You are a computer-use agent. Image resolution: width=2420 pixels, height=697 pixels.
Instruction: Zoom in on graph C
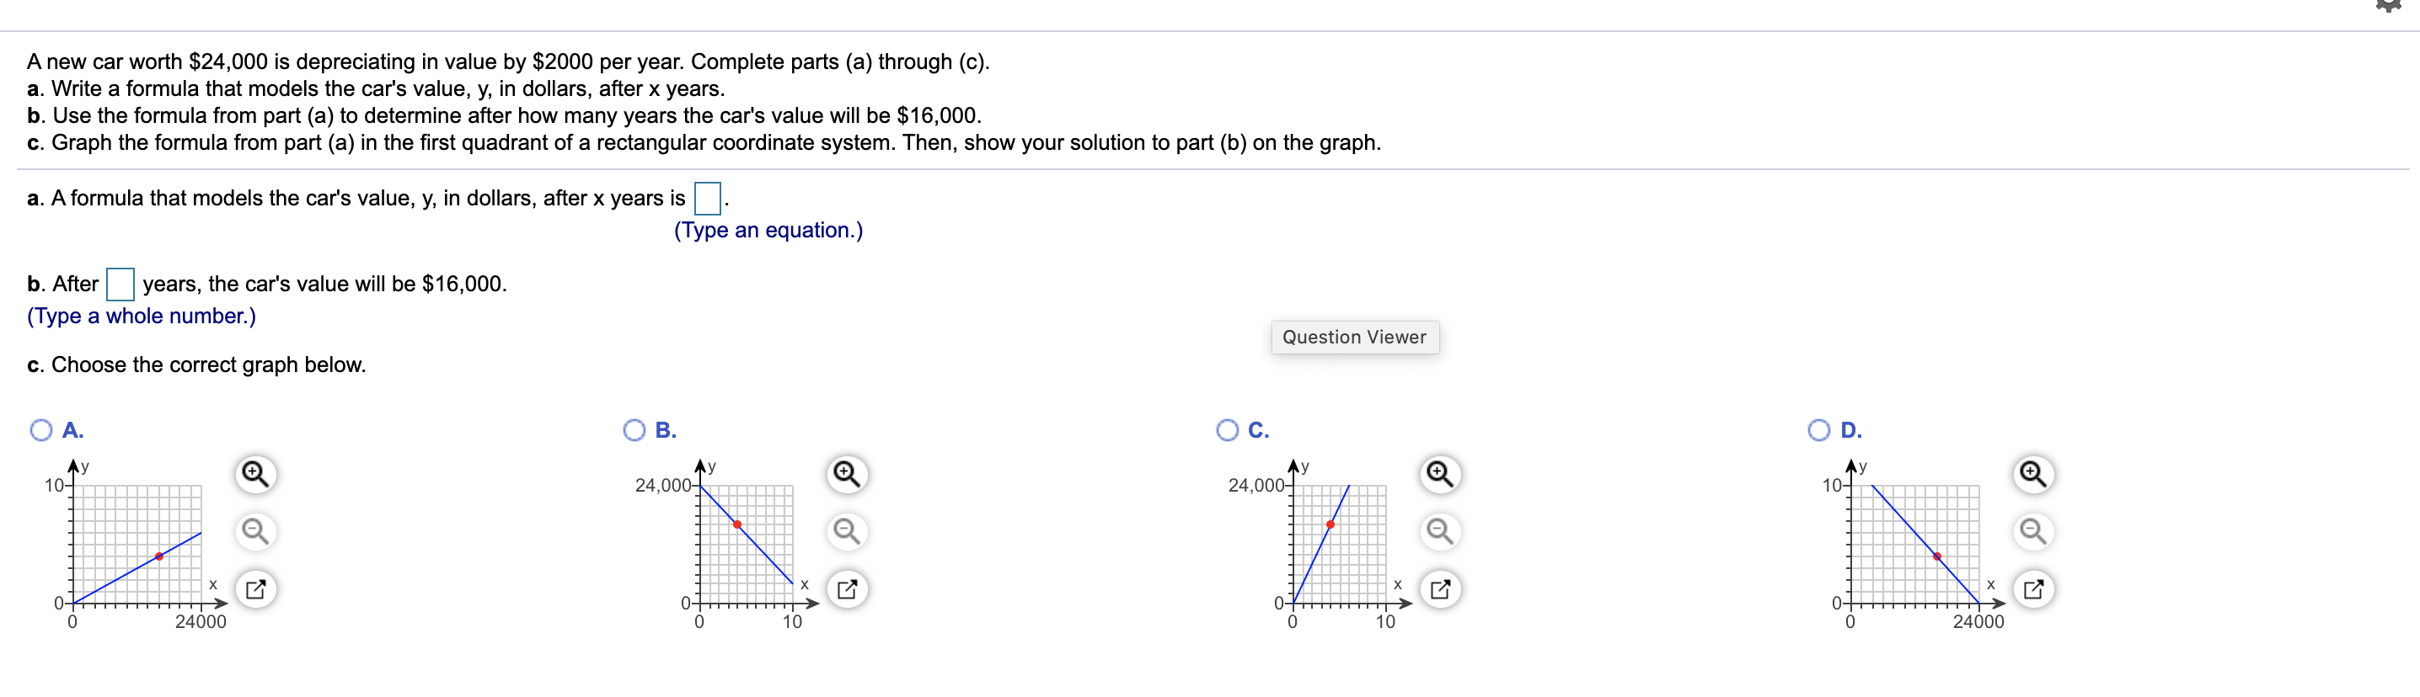click(x=1439, y=474)
